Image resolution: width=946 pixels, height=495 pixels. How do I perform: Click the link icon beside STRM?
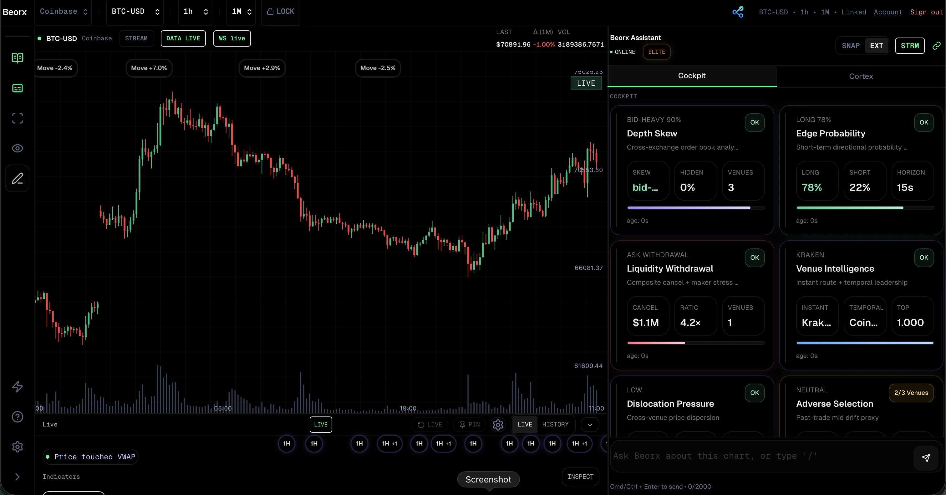(x=936, y=46)
